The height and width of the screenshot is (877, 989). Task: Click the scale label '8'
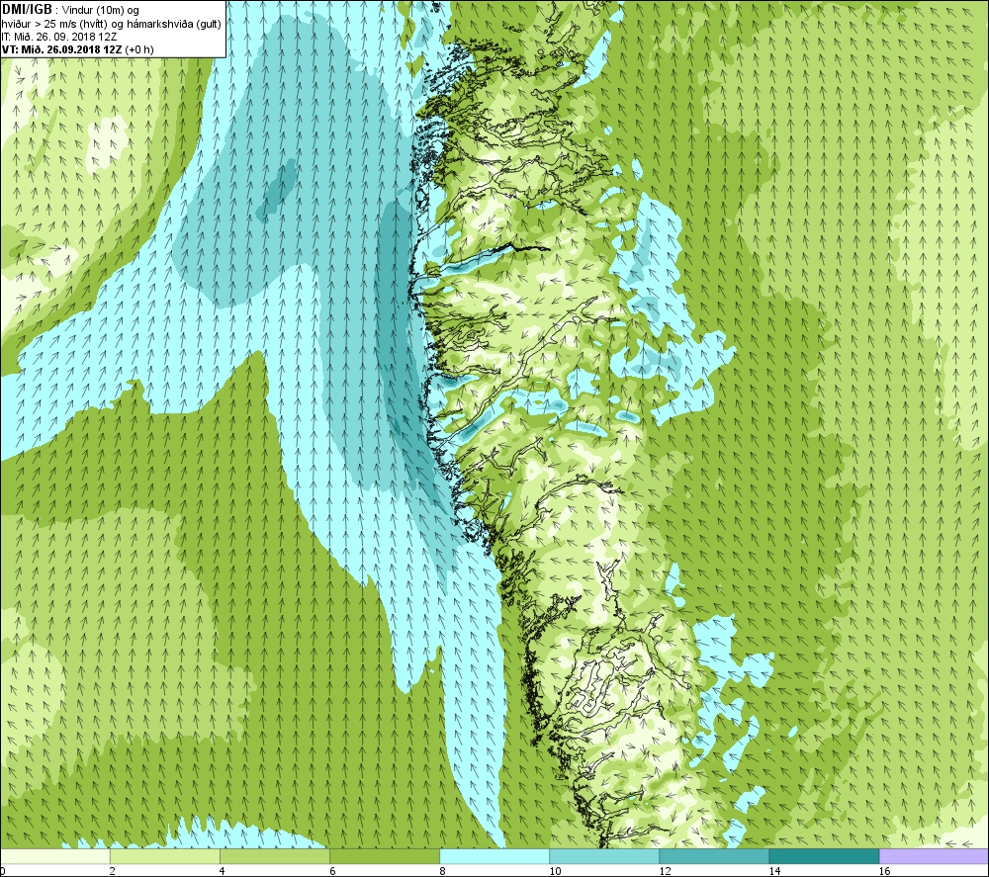coord(442,871)
